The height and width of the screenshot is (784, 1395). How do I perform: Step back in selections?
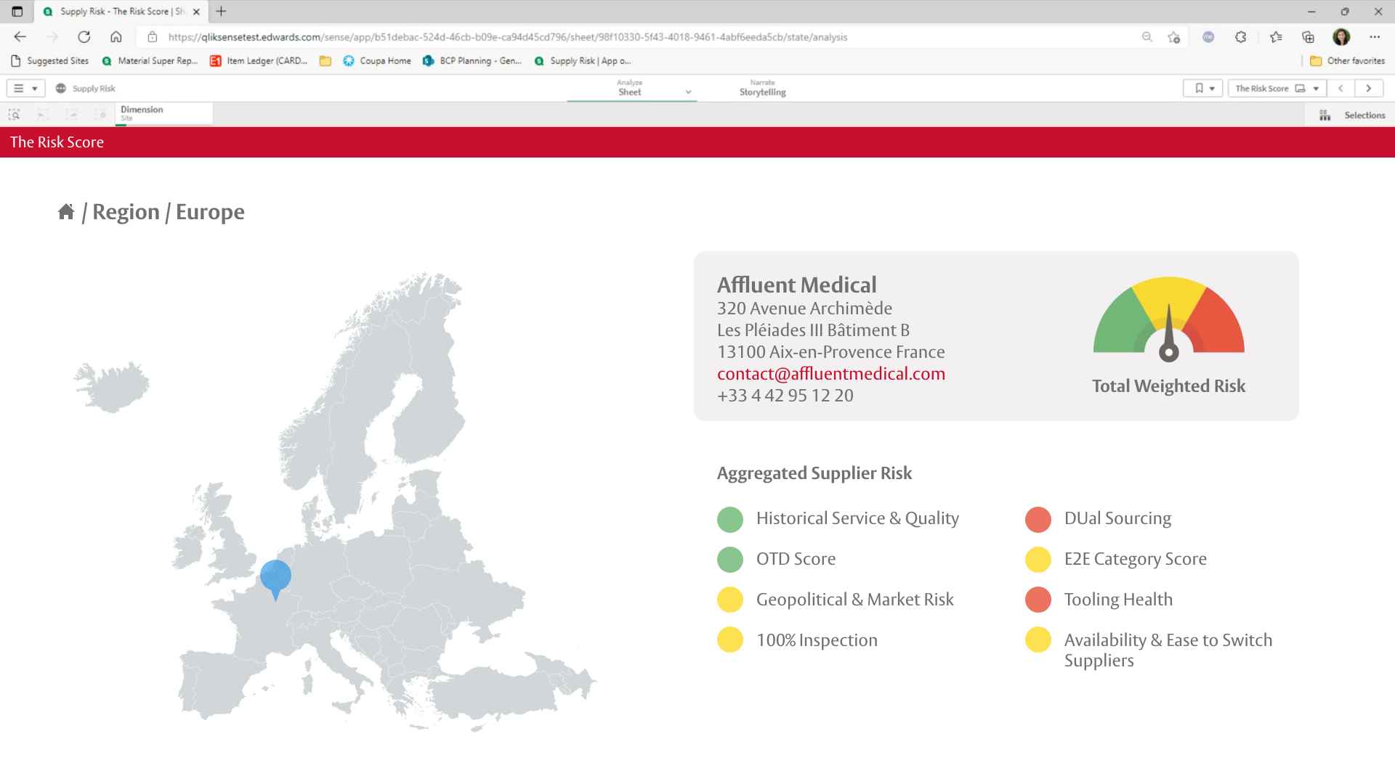pyautogui.click(x=42, y=115)
